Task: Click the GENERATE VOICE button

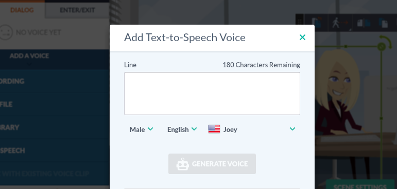Action: tap(212, 164)
